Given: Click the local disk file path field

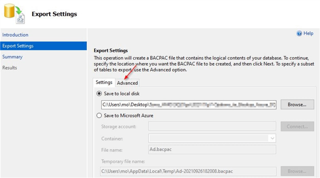Looking at the screenshot, I should (x=188, y=105).
